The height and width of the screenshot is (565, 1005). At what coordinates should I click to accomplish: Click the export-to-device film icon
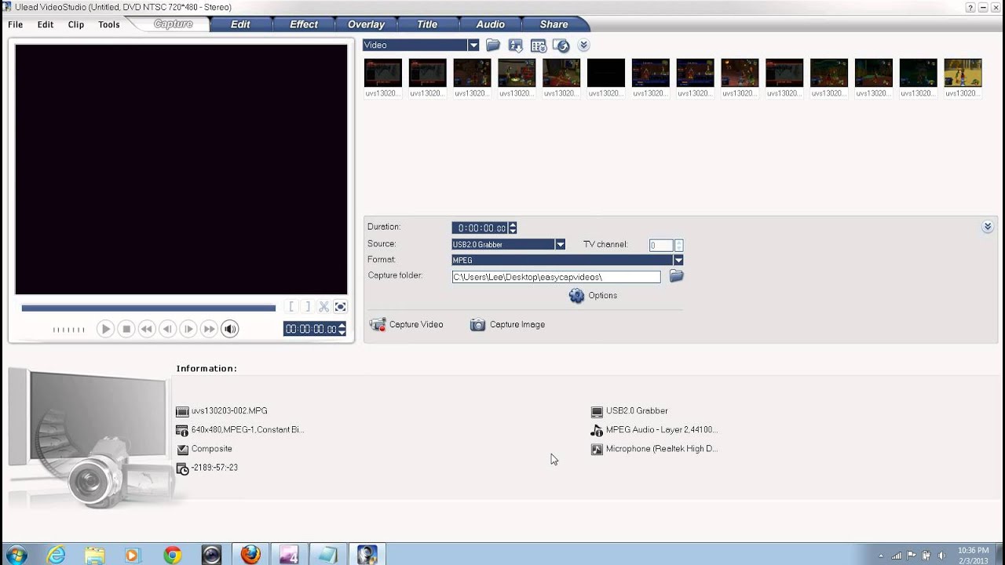(x=561, y=46)
